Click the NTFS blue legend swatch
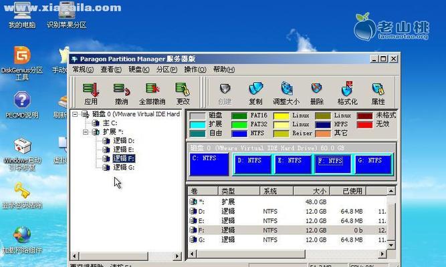Image resolution: width=446 pixels, height=267 pixels. [x=239, y=133]
